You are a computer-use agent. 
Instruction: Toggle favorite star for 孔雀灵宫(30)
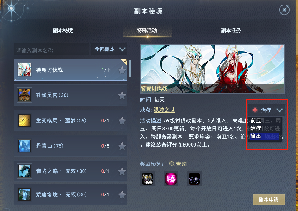pos(122,96)
